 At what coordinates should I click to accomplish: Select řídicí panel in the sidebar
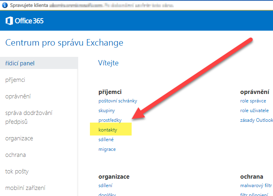point(39,63)
